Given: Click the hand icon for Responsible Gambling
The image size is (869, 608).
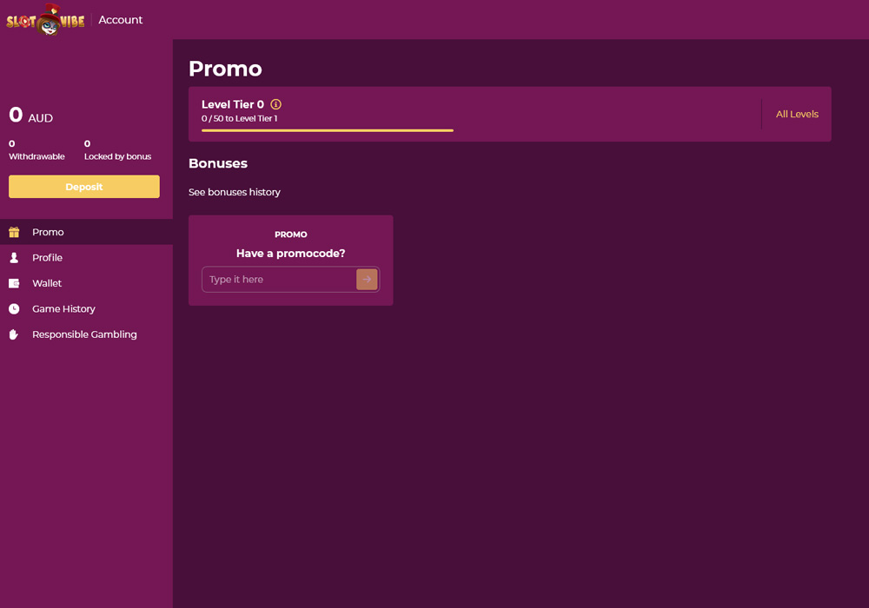Looking at the screenshot, I should [x=14, y=334].
